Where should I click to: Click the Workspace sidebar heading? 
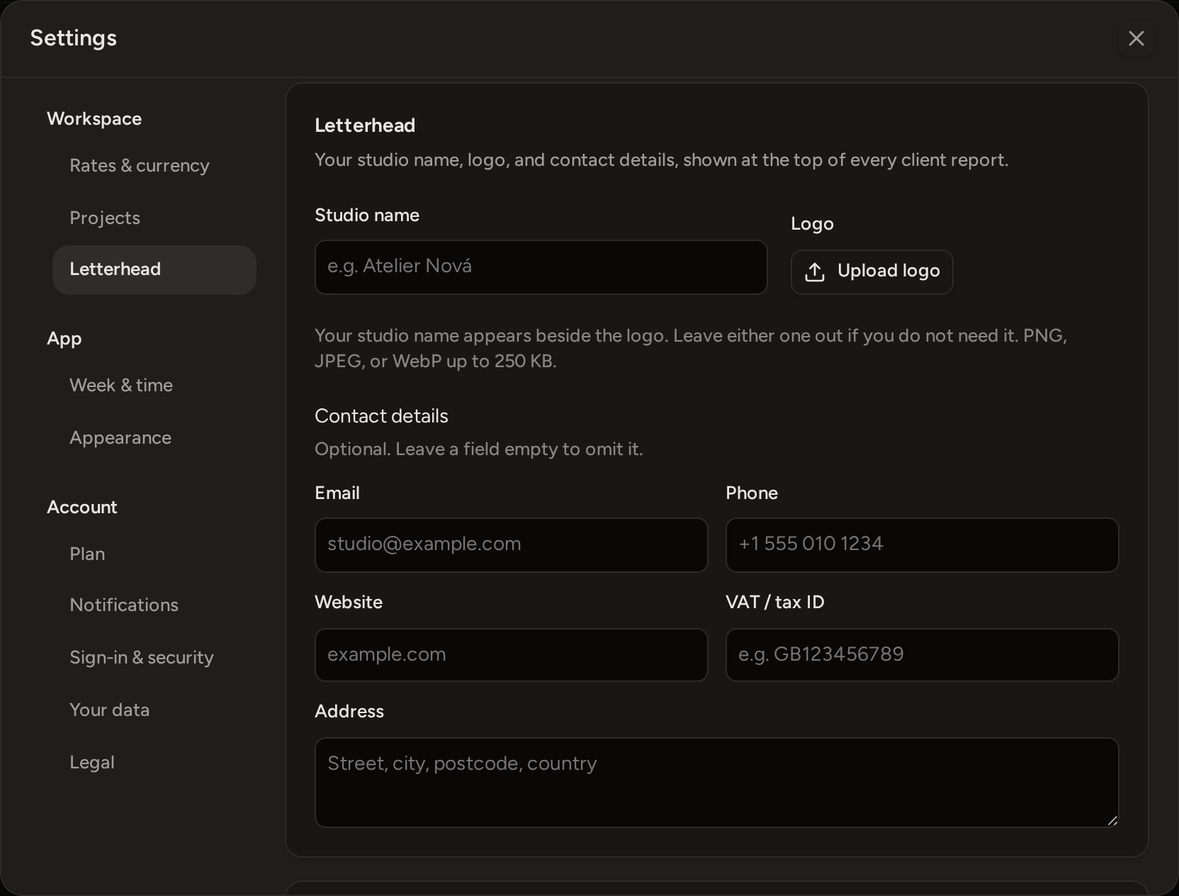(x=94, y=119)
